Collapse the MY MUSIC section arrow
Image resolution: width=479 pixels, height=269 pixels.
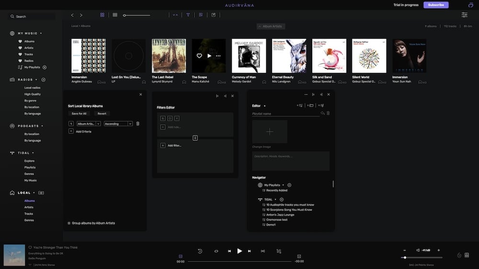click(41, 33)
